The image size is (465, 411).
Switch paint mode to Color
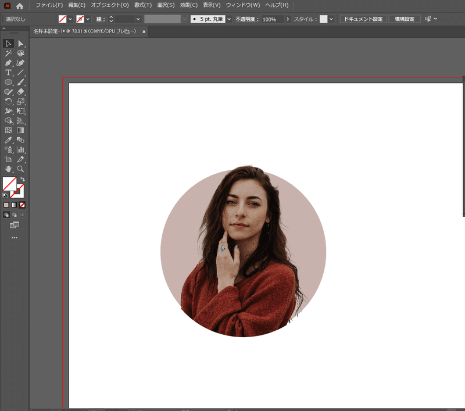[6, 205]
